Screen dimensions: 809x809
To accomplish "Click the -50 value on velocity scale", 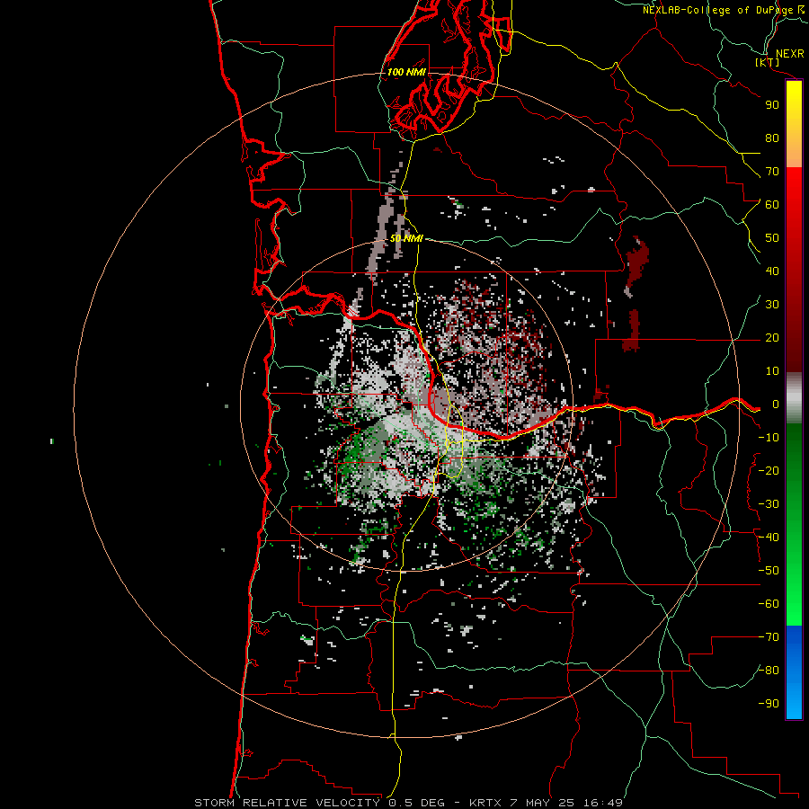I will 769,571.
